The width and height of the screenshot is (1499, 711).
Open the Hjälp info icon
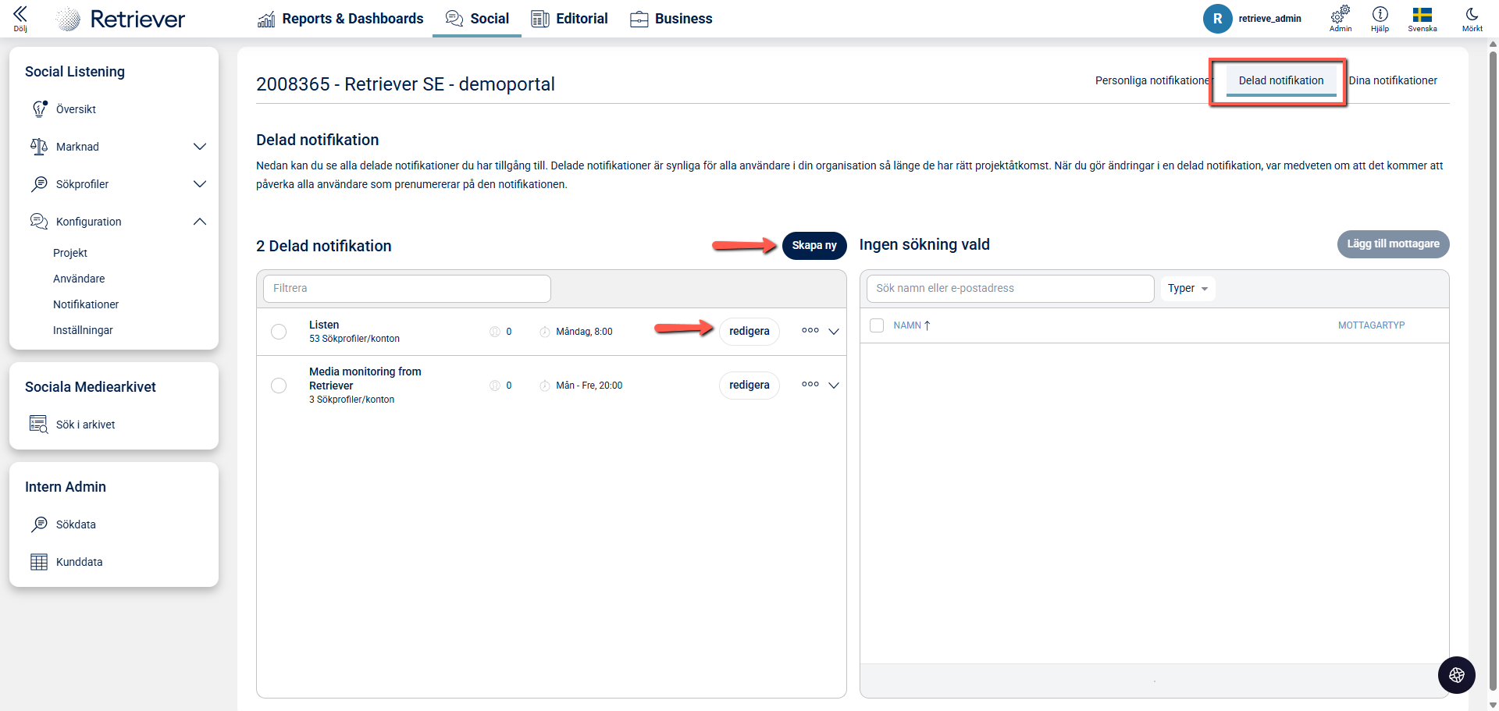[x=1380, y=19]
